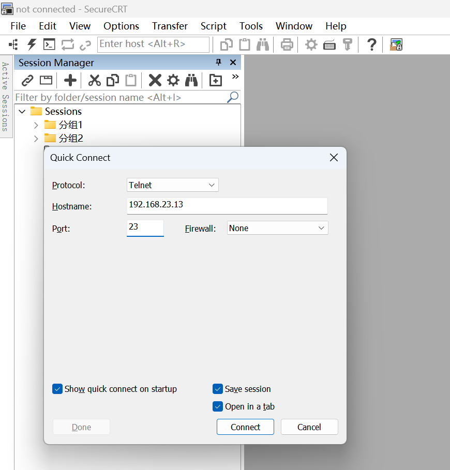Open the Session Manager toolbar icon
Screen dimensions: 450x470
[x=13, y=44]
